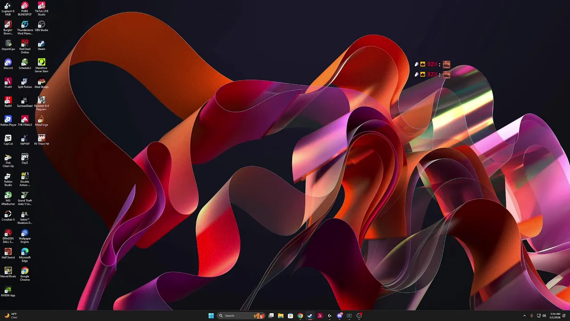The height and width of the screenshot is (321, 570).
Task: Open Logitech G HUB taskbar icon
Action: 330,316
